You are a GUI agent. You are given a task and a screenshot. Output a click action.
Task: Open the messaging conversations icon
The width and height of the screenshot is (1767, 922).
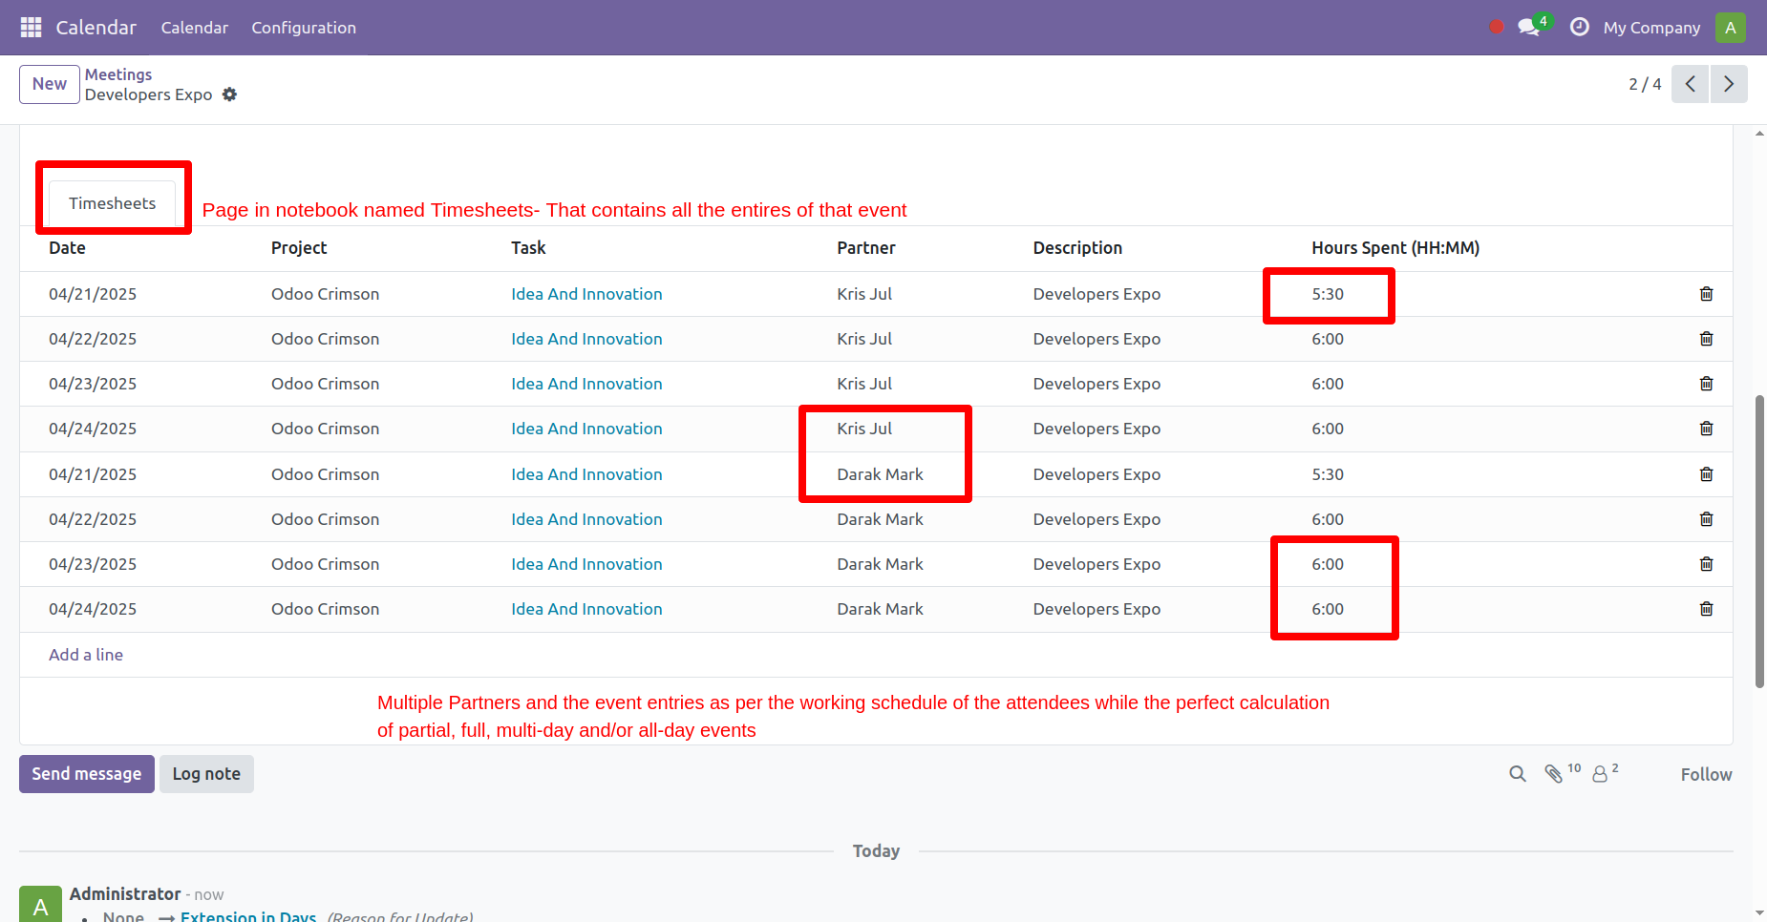pyautogui.click(x=1527, y=27)
